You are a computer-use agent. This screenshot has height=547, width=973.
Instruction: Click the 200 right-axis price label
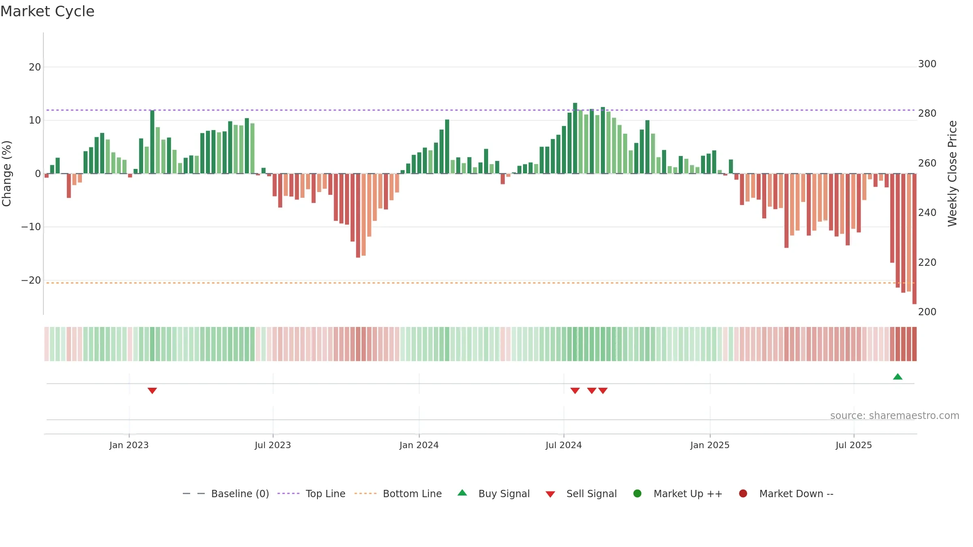pyautogui.click(x=927, y=312)
